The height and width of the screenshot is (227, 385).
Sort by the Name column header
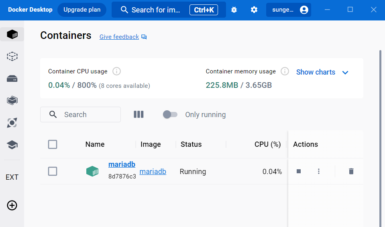95,144
